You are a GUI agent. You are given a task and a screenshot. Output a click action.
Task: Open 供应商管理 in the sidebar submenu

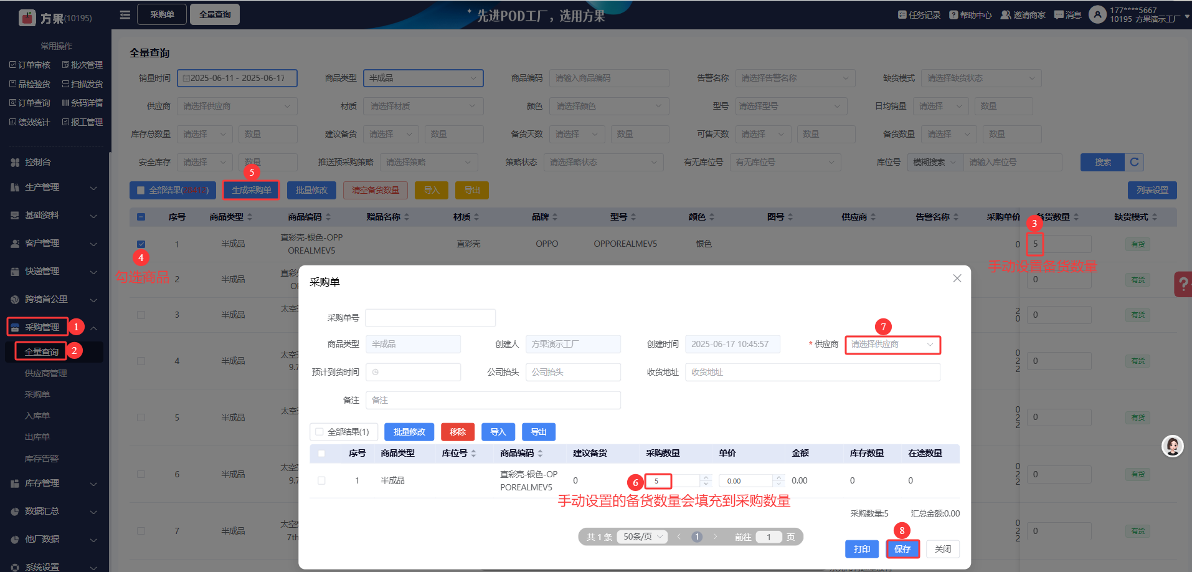tap(46, 373)
